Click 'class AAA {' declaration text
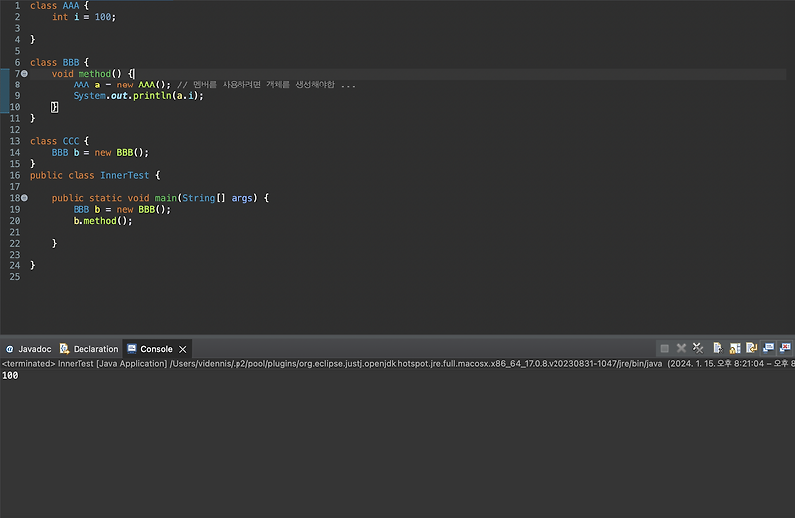Screen dimensions: 795x518 [x=60, y=6]
